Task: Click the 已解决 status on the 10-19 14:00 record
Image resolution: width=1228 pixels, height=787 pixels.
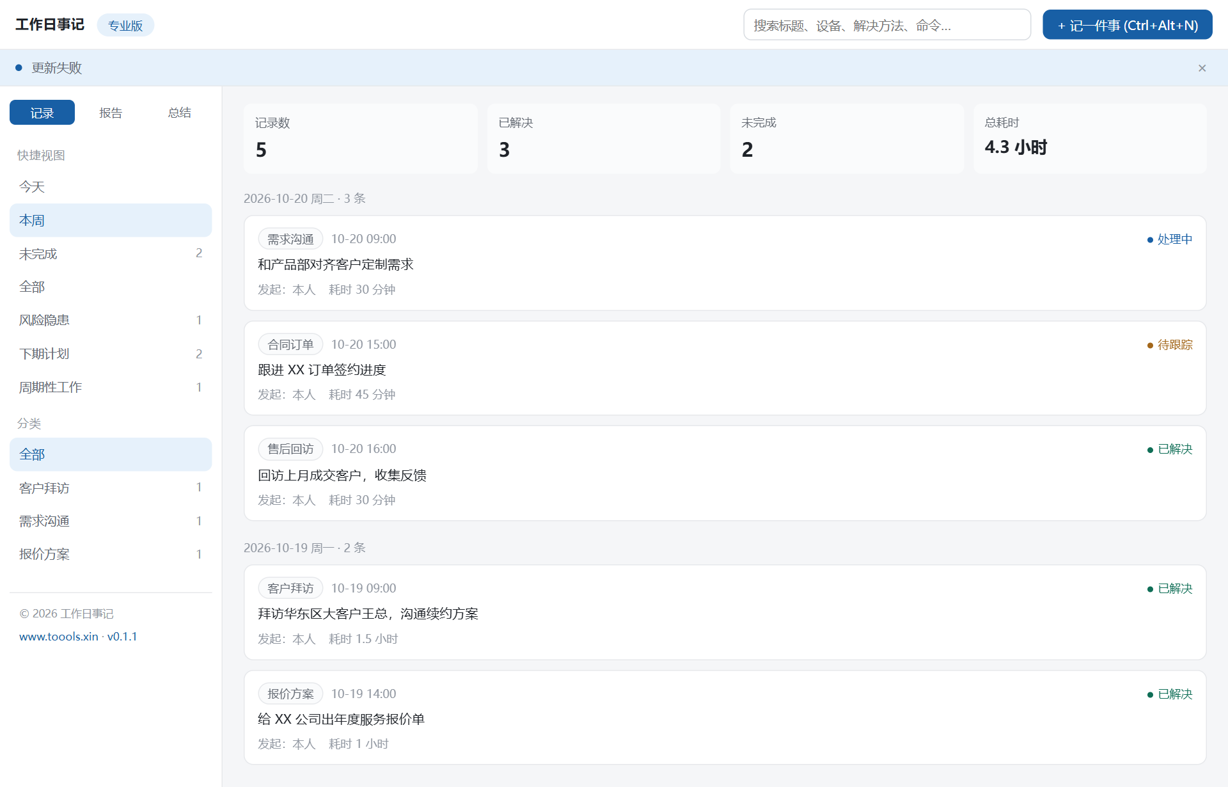Action: pyautogui.click(x=1170, y=694)
